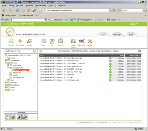Click the second music item in Clipboard

coord(19,117)
